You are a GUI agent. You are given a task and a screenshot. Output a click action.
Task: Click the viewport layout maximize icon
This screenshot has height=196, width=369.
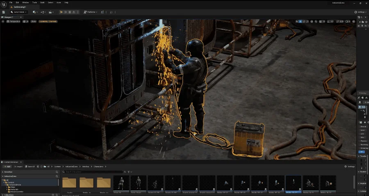pos(353,21)
